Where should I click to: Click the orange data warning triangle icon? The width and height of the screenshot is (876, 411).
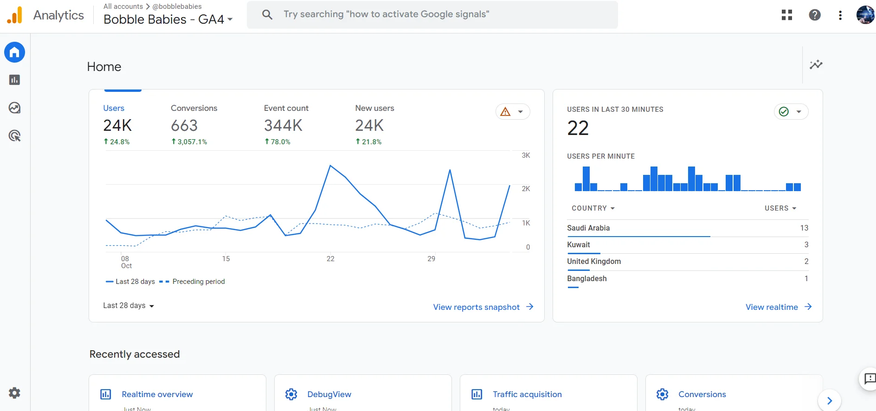point(505,112)
